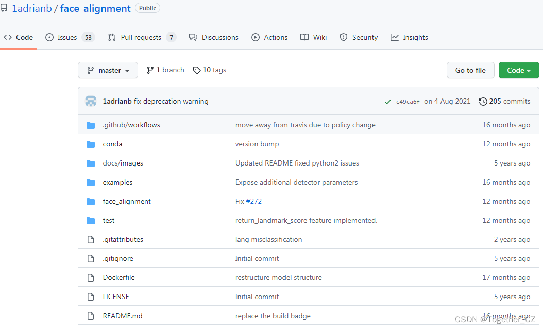Click the green checkmark next to commit c49ca6f
Image resolution: width=543 pixels, height=329 pixels.
(x=388, y=101)
